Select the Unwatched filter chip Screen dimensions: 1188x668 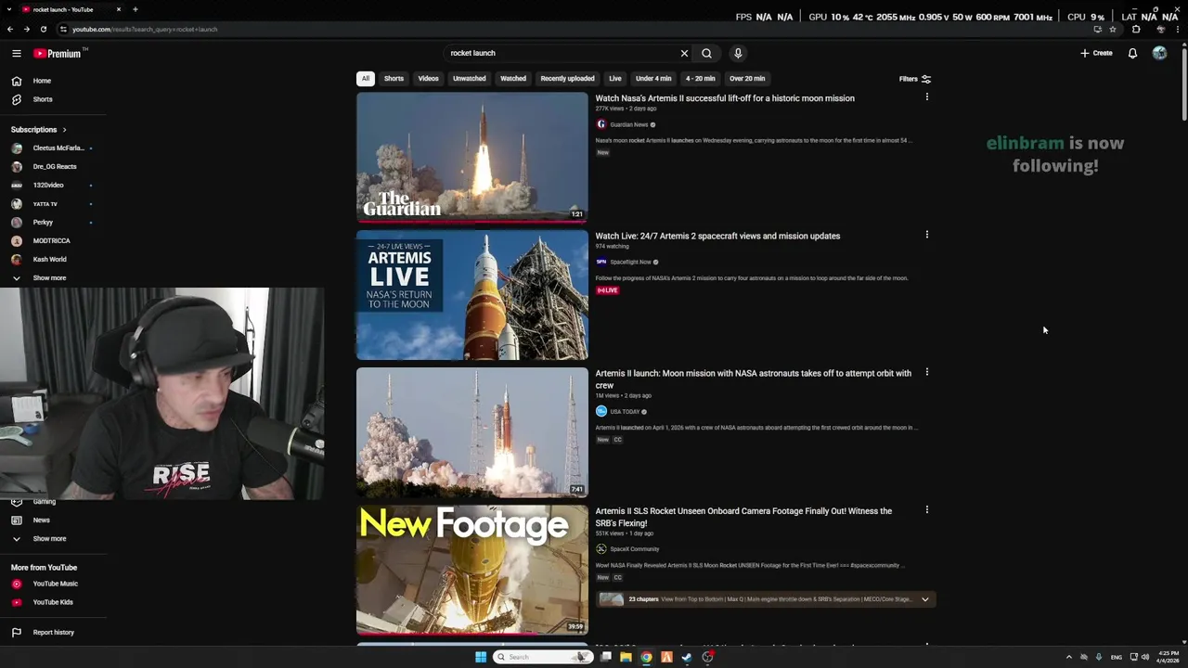tap(469, 79)
